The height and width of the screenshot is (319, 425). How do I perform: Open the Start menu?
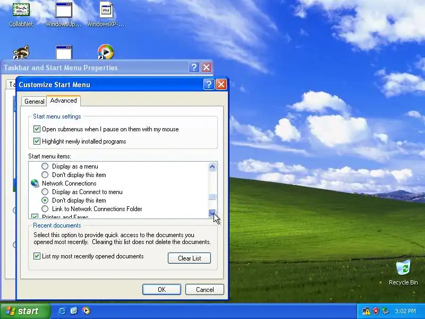(25, 311)
